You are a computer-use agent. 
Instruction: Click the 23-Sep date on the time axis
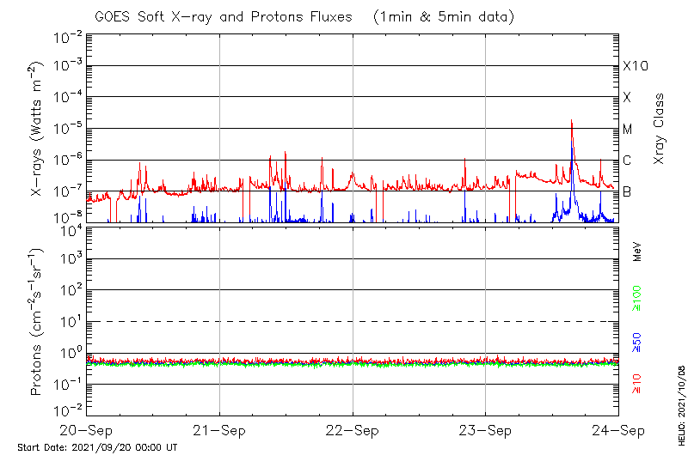486,430
